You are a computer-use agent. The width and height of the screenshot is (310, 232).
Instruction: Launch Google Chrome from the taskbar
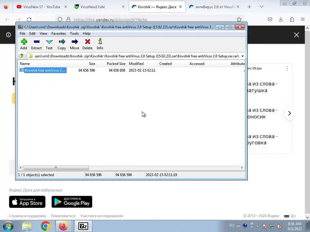click(x=46, y=226)
